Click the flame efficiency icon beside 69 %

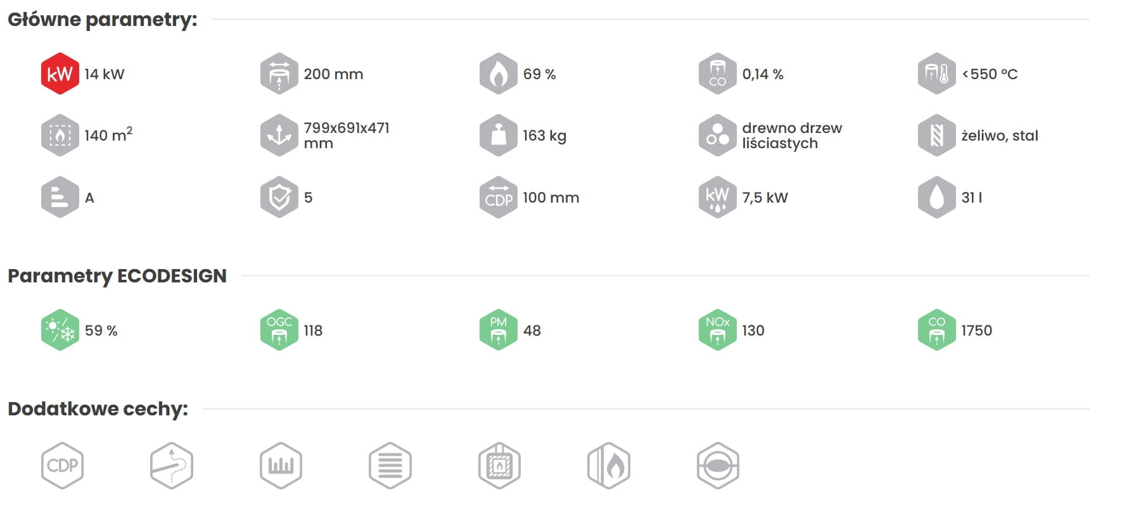499,73
